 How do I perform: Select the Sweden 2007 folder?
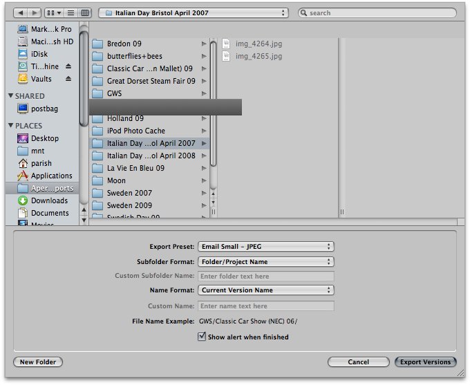coord(149,193)
